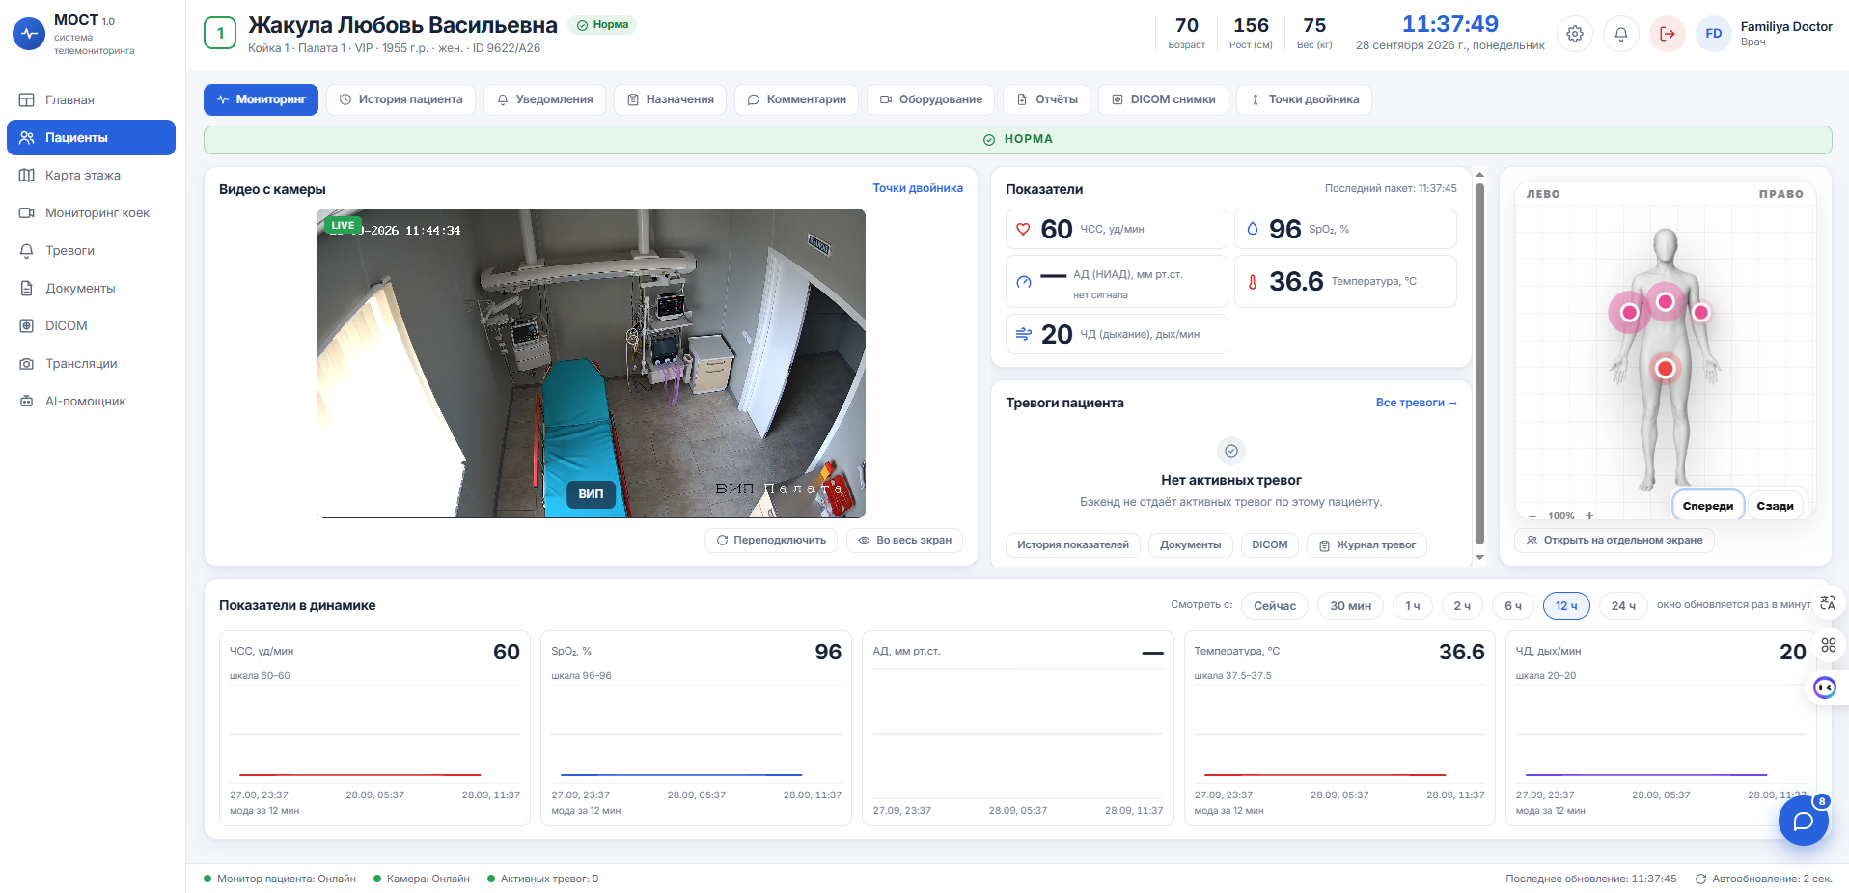
Task: Click the SpO₂ droplet icon
Action: point(1253,229)
